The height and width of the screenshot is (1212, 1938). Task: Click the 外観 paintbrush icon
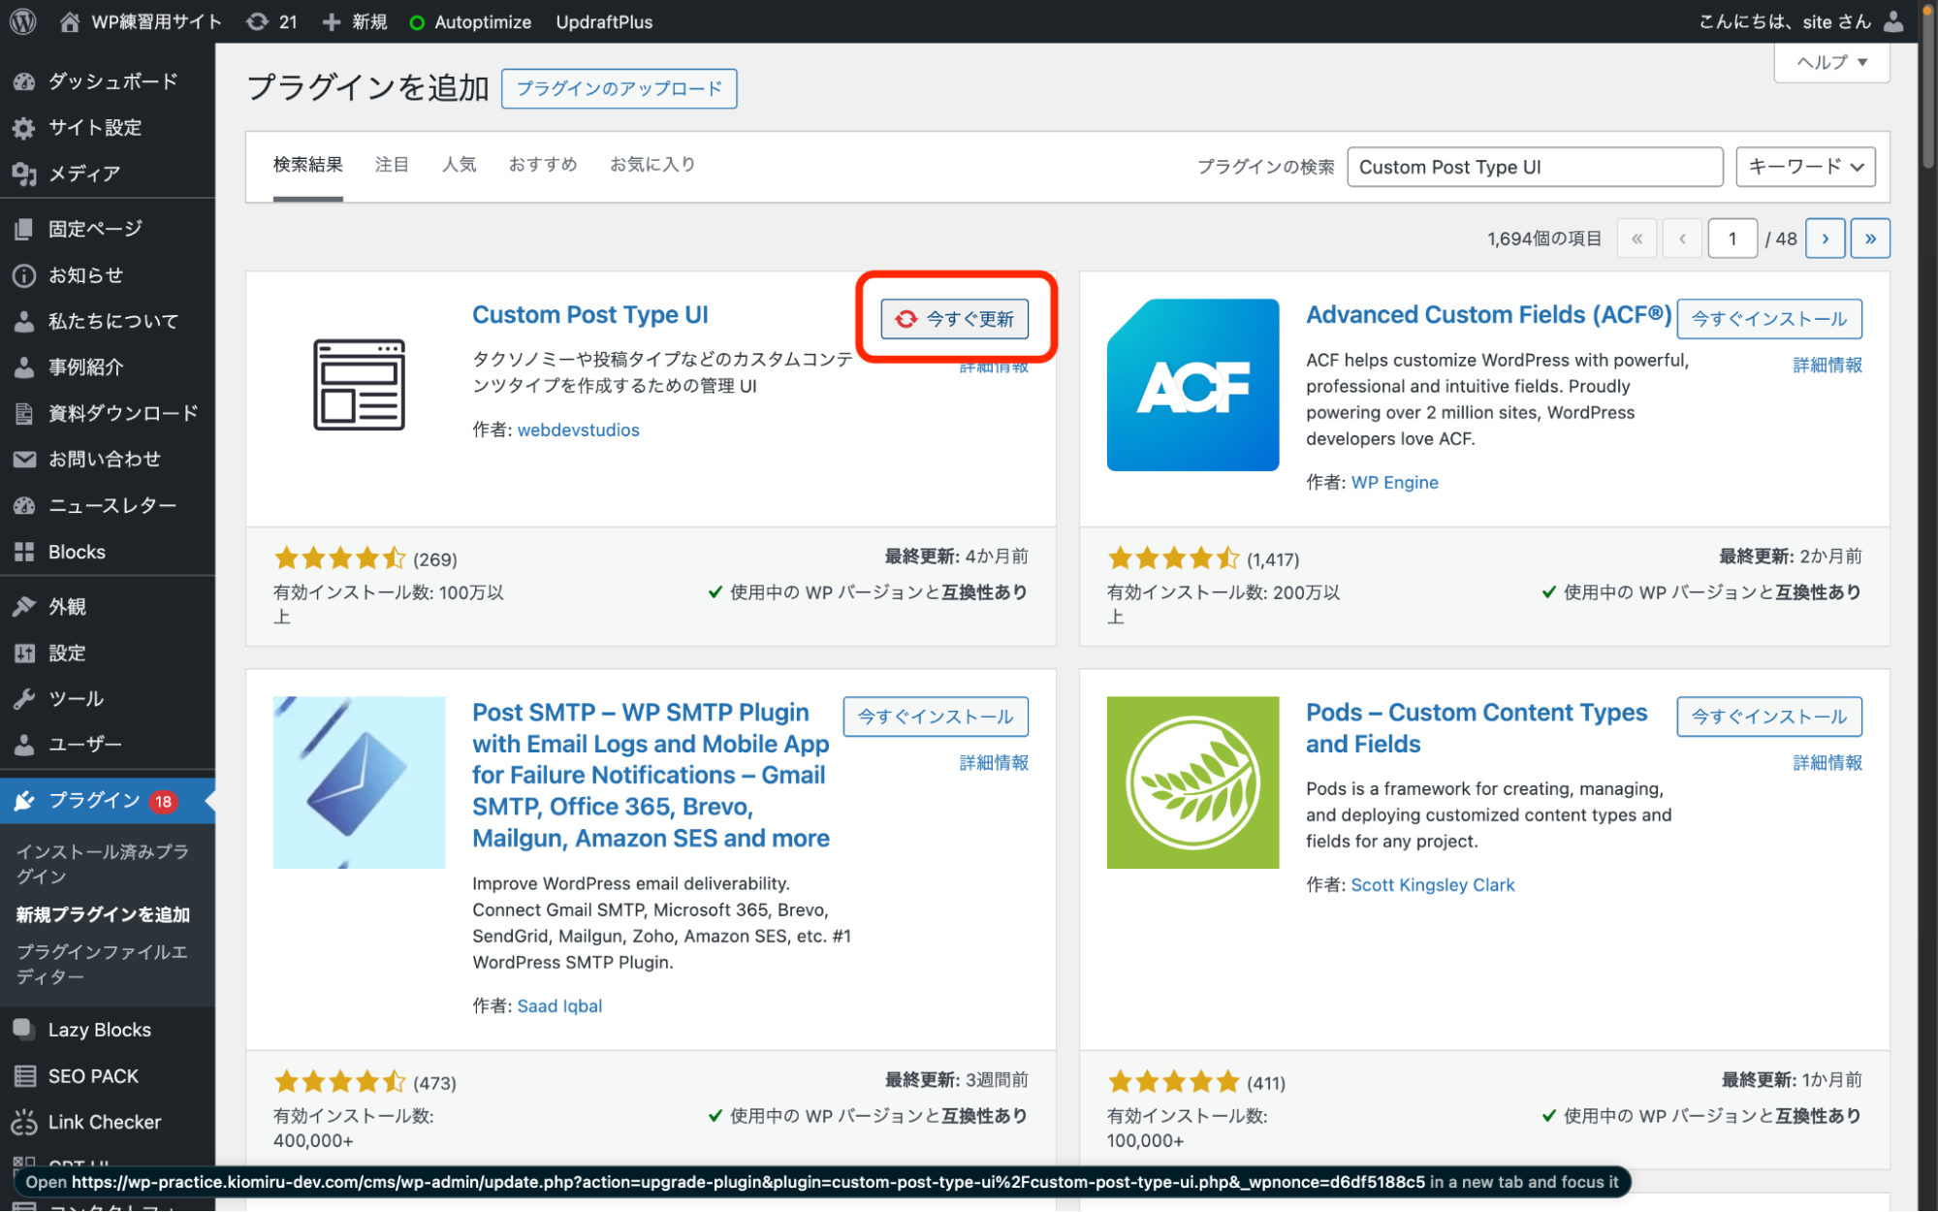pyautogui.click(x=24, y=607)
